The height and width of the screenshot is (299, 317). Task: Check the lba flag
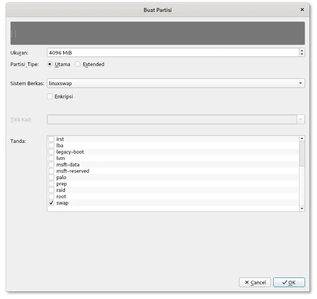pos(51,145)
